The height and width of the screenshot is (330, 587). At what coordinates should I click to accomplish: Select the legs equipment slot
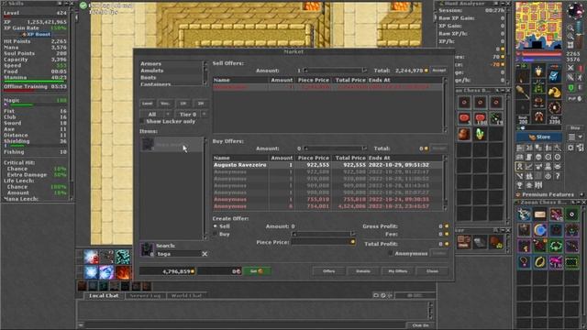click(x=538, y=102)
